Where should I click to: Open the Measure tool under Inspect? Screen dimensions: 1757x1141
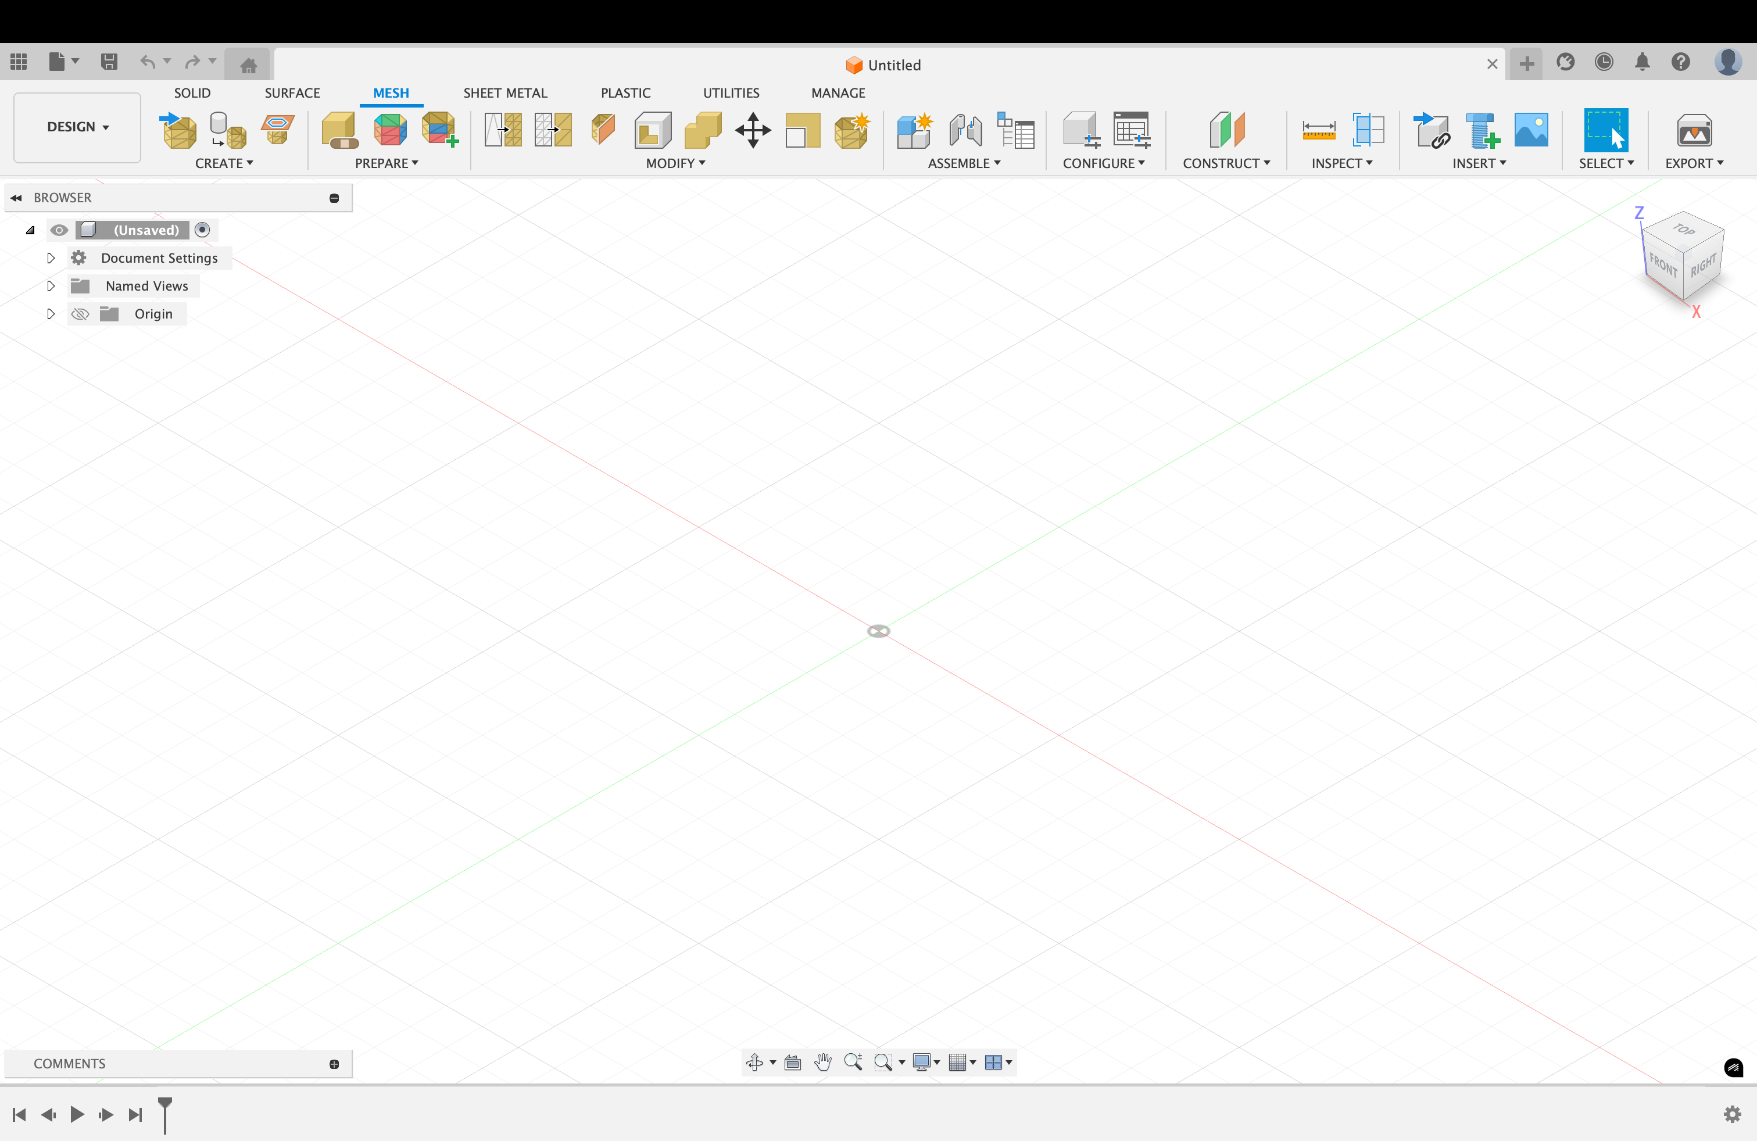1319,131
